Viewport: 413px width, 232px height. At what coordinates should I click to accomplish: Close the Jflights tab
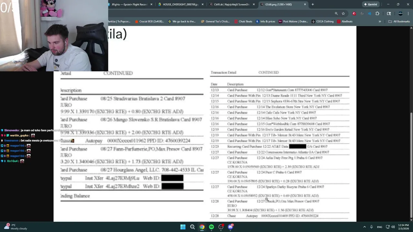pos(151,5)
